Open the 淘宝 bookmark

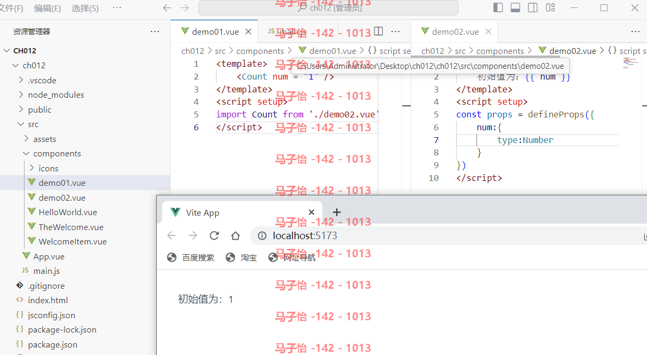pos(241,257)
